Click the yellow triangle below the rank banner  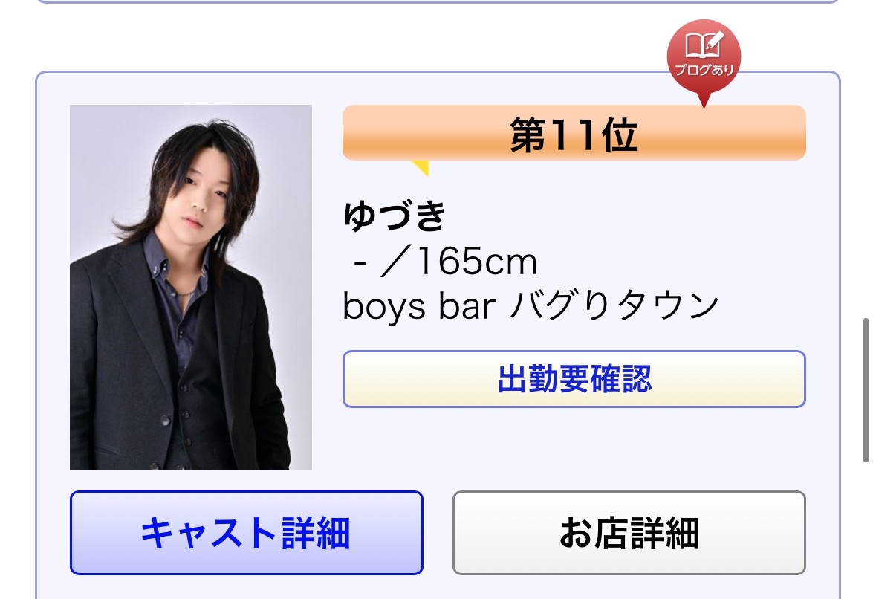(x=421, y=168)
